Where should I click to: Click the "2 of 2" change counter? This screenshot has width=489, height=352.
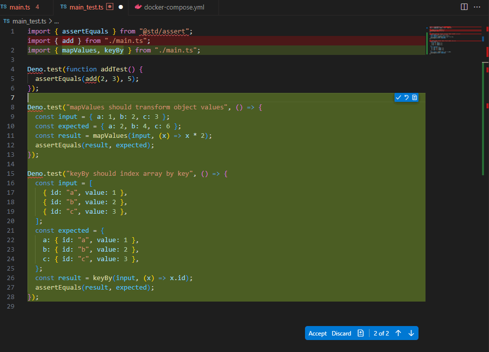[381, 334]
